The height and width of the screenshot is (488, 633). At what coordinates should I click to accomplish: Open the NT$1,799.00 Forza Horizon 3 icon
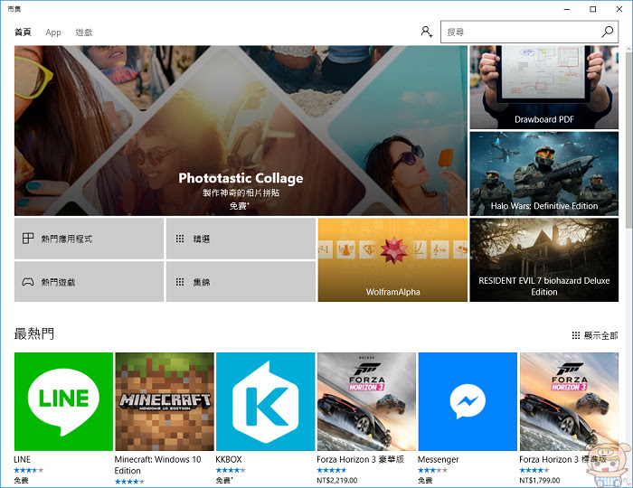pyautogui.click(x=569, y=401)
